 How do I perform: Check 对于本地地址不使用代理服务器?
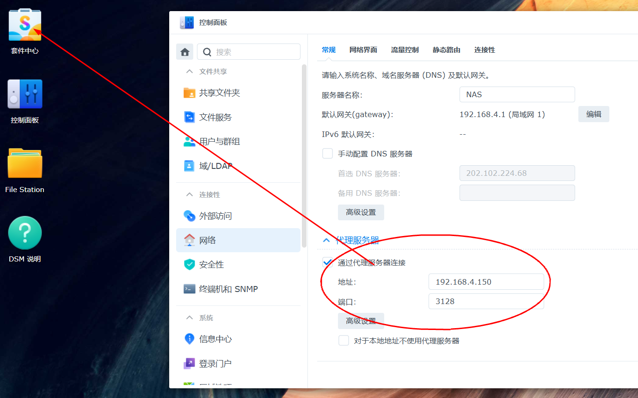pyautogui.click(x=344, y=341)
